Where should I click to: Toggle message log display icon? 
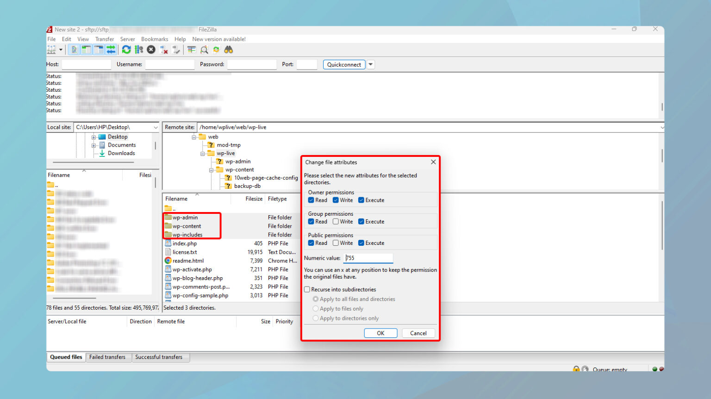coord(74,50)
